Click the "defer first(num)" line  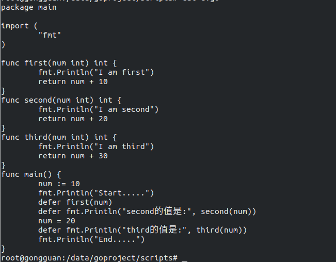75,202
